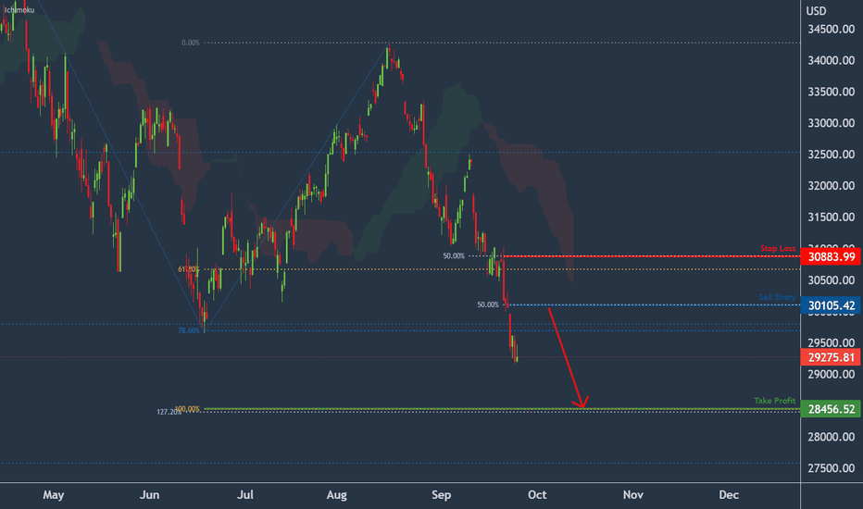Screen dimensions: 863x509
Task: Click the Stop Loss price tag 30883.99
Action: point(831,256)
